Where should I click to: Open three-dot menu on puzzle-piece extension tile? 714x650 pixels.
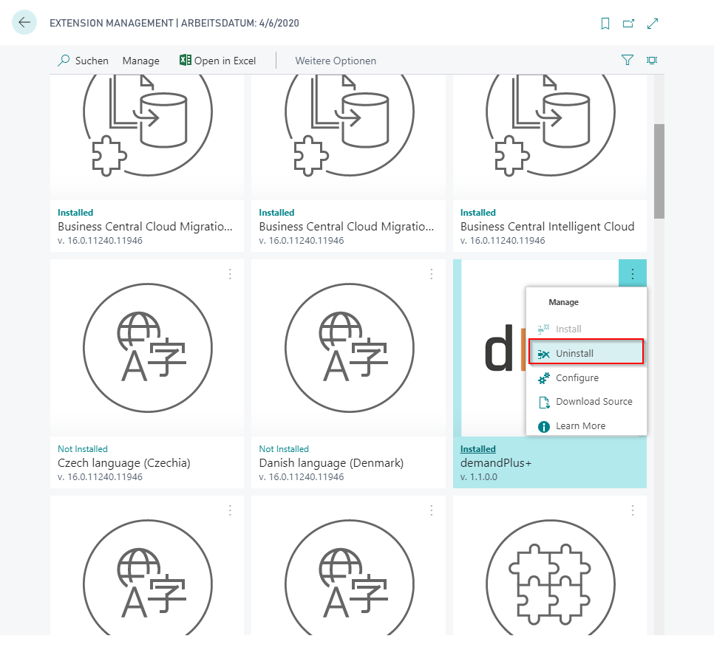click(633, 510)
